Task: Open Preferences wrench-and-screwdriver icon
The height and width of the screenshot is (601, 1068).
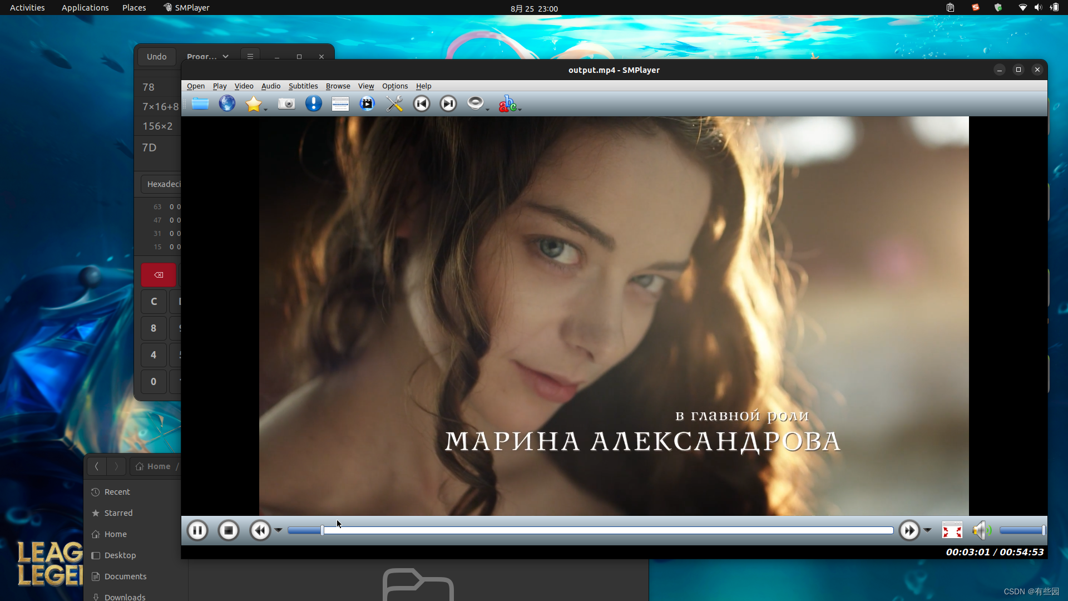Action: point(394,104)
